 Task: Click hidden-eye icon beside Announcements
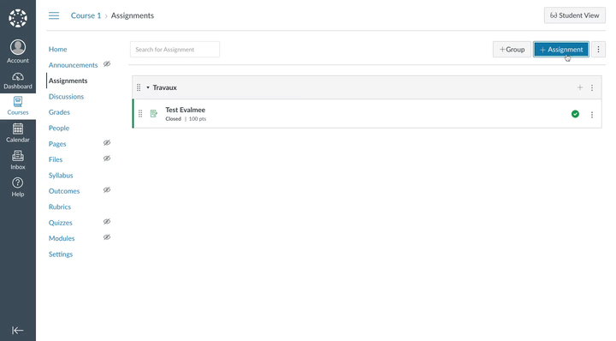(107, 63)
